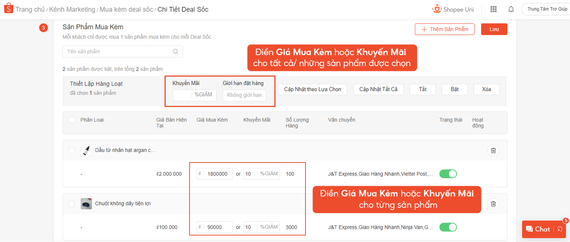Click the Giới hạn đặt hàng input field
The image size is (570, 242).
[244, 95]
